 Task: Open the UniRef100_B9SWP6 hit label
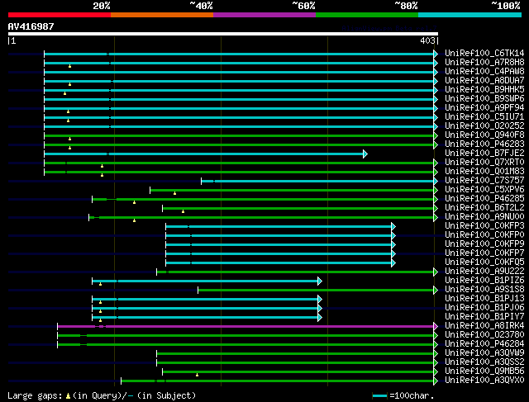[x=484, y=99]
